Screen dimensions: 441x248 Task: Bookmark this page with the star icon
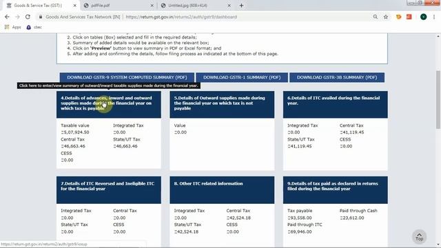(x=386, y=17)
